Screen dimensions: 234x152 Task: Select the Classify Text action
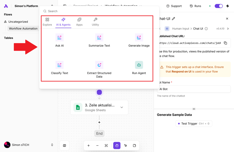(59, 68)
